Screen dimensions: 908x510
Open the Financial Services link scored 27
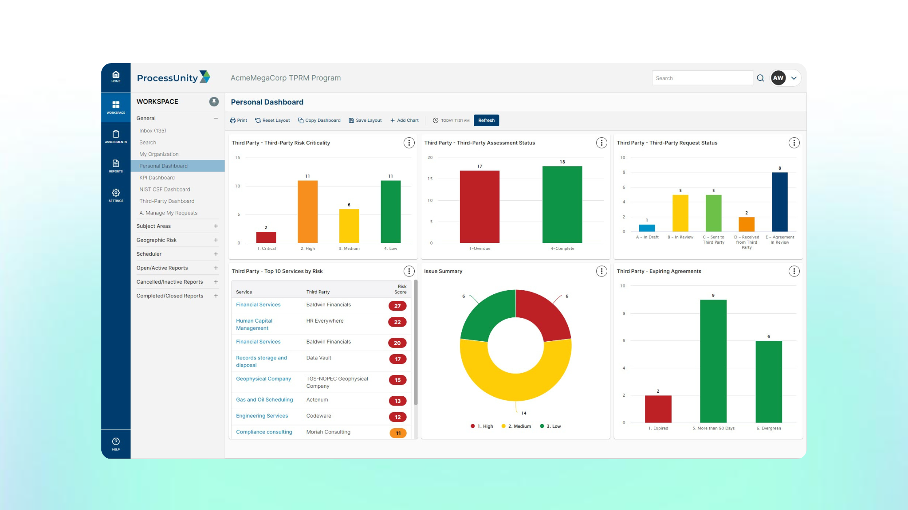258,305
